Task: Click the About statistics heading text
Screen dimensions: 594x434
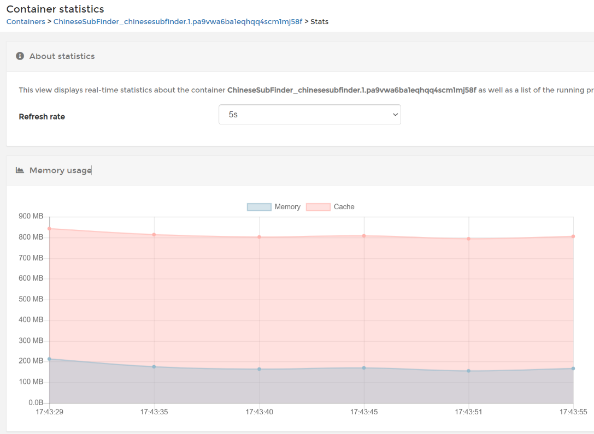Action: point(62,56)
